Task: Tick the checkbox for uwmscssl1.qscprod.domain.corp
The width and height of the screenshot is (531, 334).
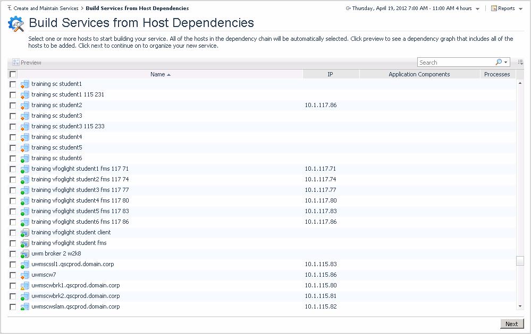Action: [x=13, y=265]
